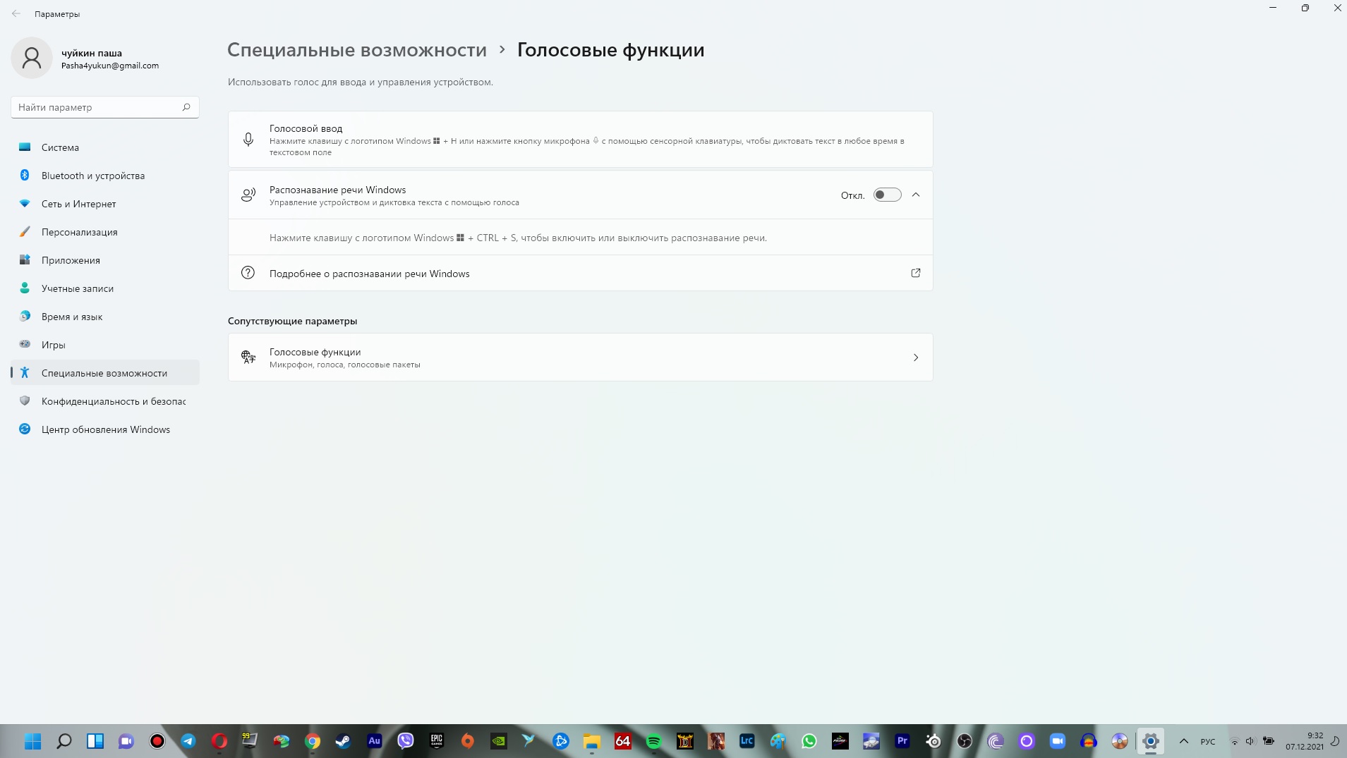
Task: Open Голосовые функции related settings row
Action: (580, 357)
